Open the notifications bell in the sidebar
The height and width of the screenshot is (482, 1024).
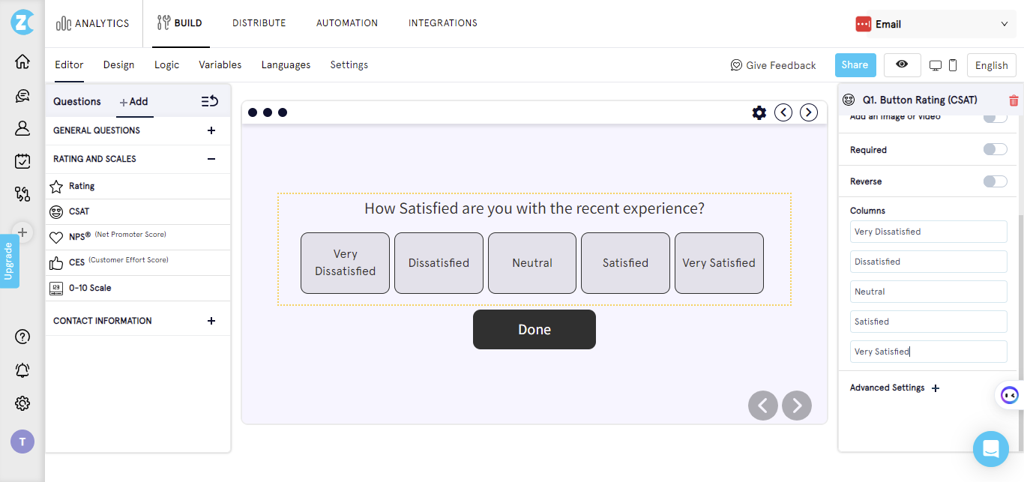point(22,370)
